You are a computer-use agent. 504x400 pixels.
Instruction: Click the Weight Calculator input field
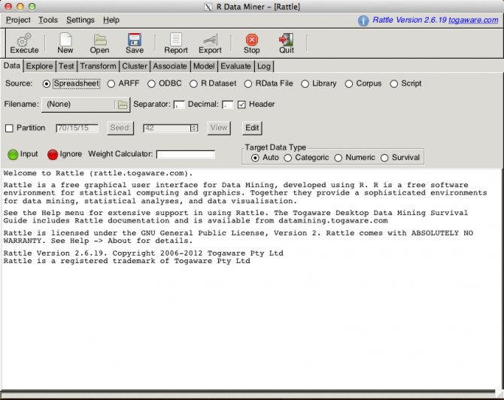[185, 154]
